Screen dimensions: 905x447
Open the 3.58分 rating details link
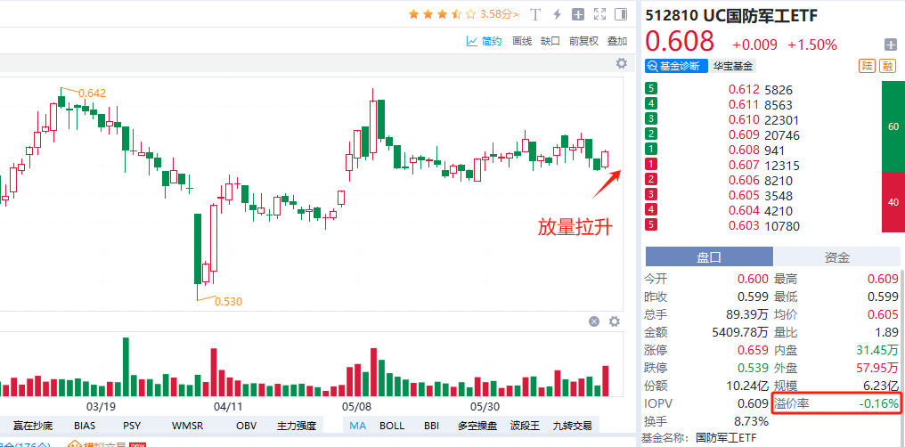click(500, 14)
